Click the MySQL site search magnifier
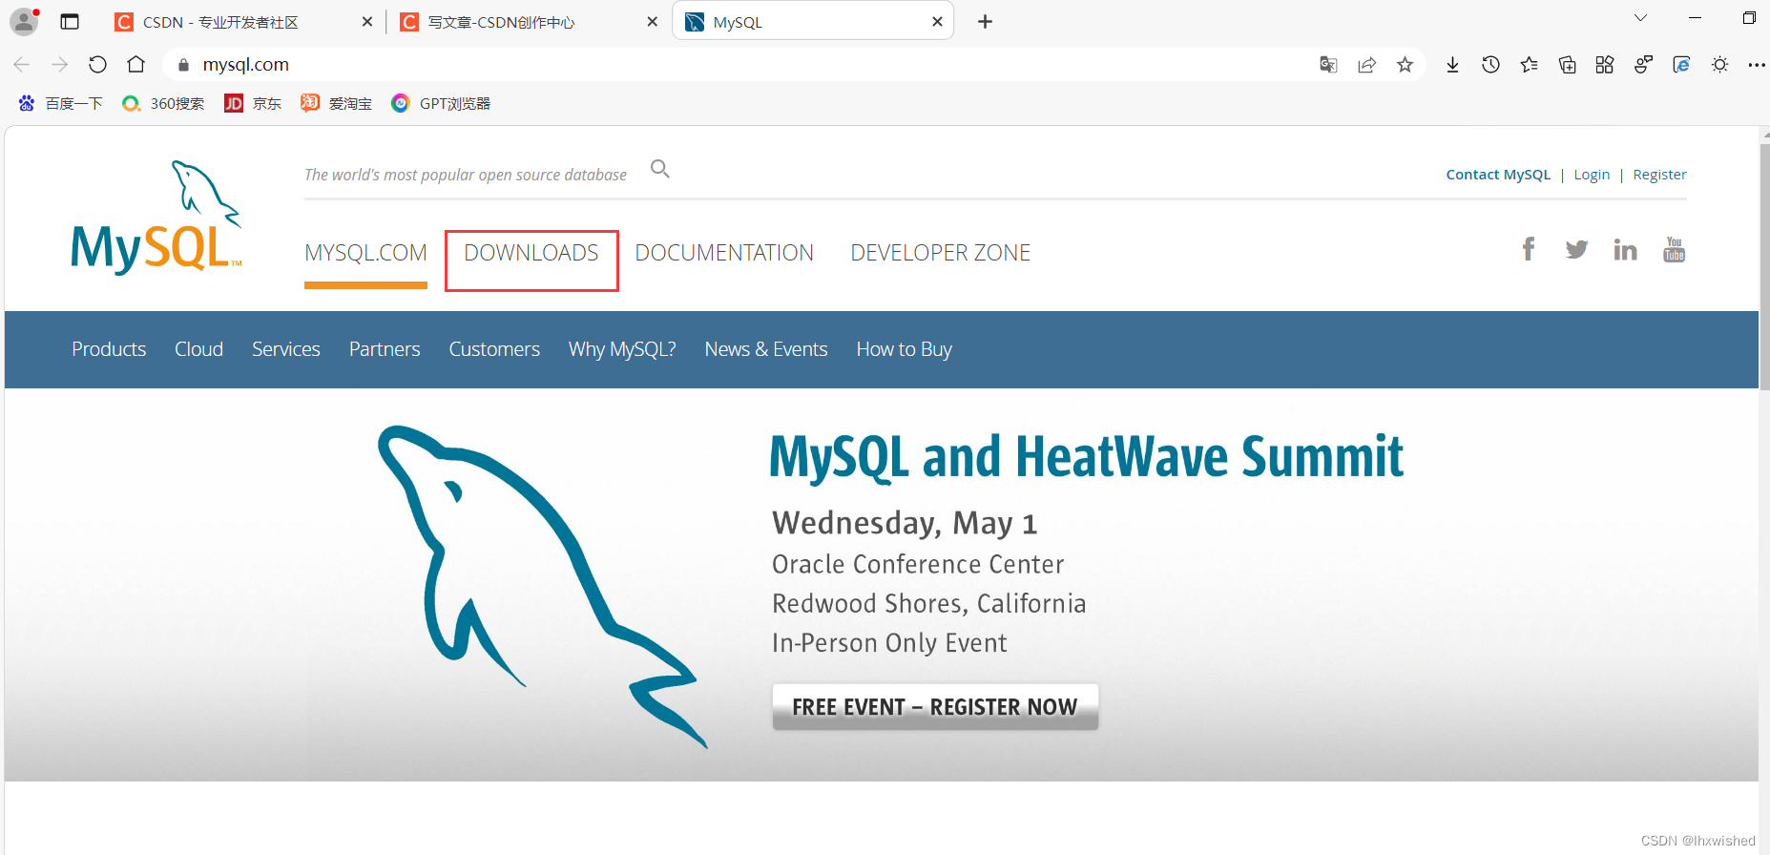This screenshot has width=1770, height=855. pyautogui.click(x=660, y=169)
